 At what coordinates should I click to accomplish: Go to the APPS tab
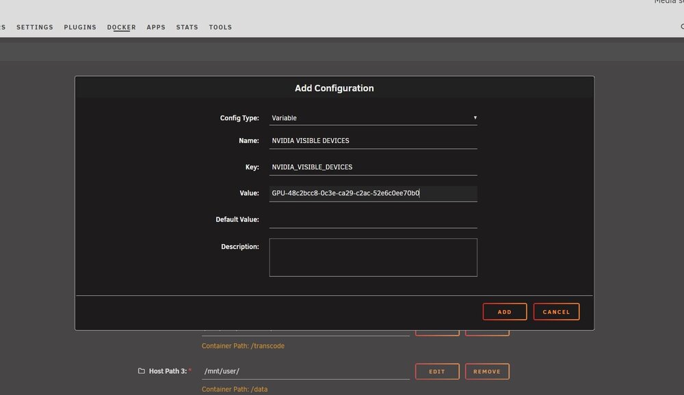[x=156, y=27]
